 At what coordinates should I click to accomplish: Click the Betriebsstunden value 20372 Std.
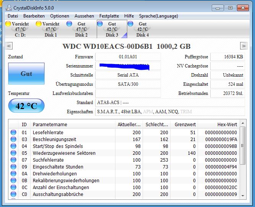coord(227,93)
